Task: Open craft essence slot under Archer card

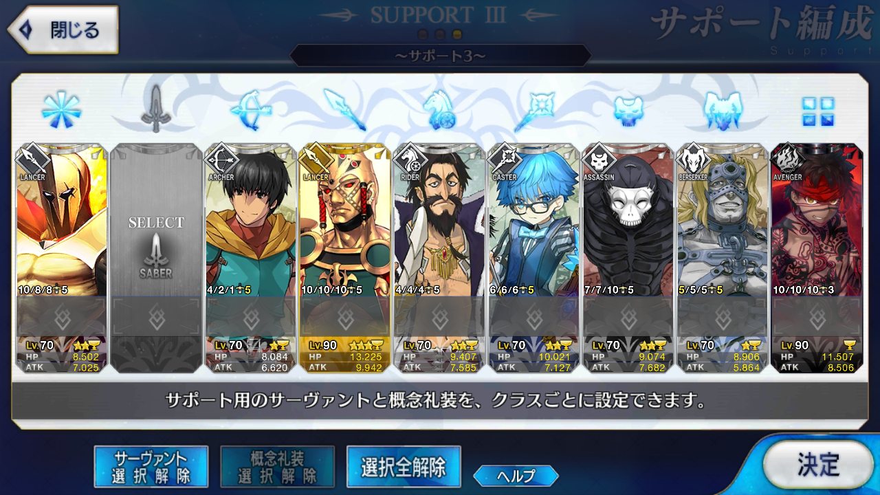Action: coord(251,318)
